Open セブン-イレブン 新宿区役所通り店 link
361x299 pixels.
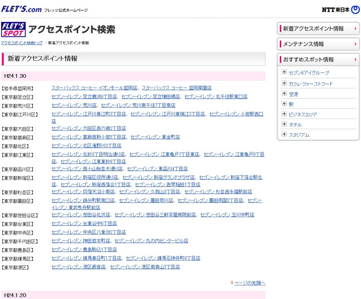click(85, 178)
